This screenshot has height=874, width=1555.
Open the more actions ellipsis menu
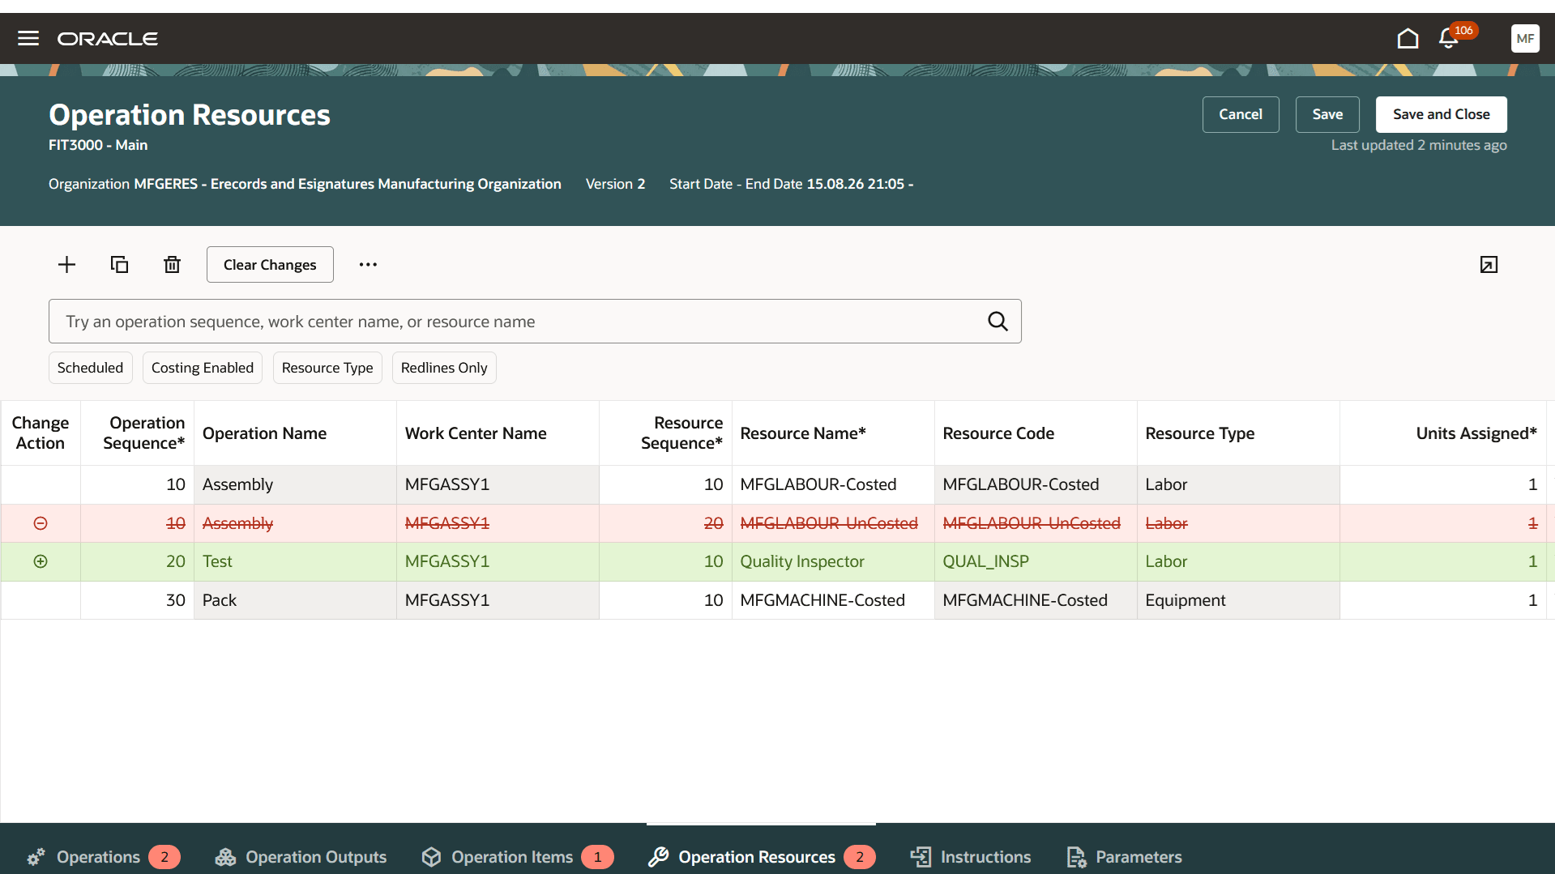[x=368, y=265]
